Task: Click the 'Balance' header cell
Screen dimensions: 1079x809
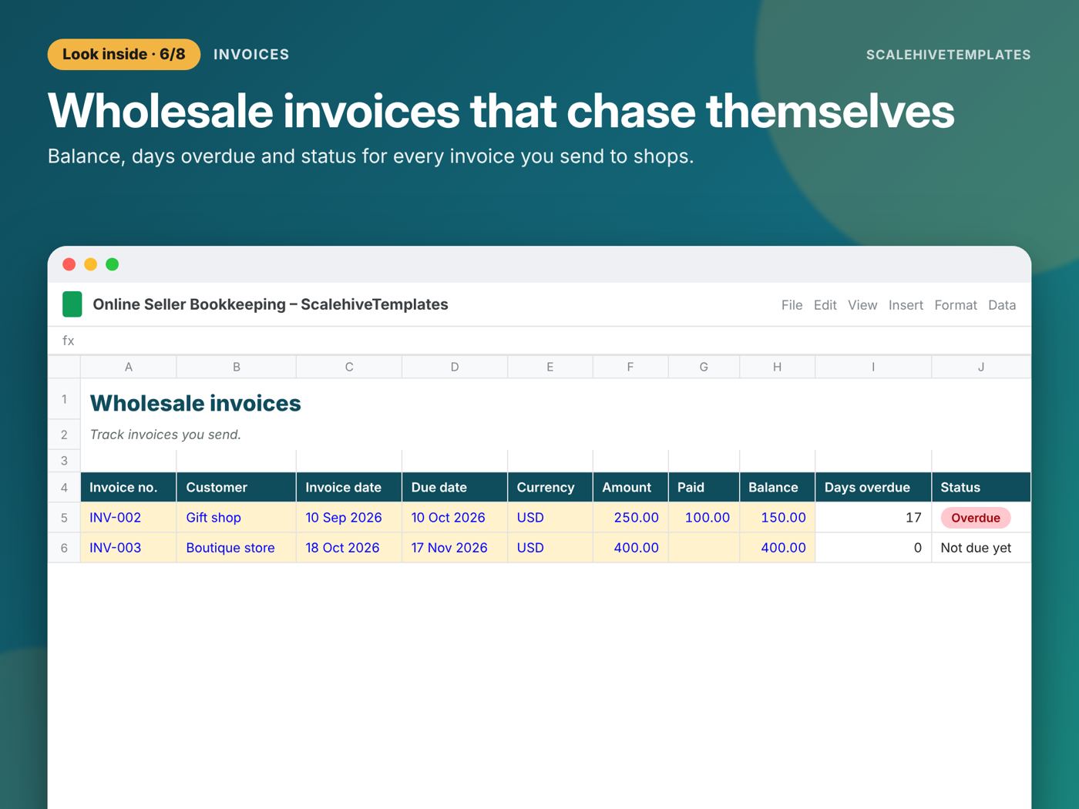Action: click(x=777, y=488)
